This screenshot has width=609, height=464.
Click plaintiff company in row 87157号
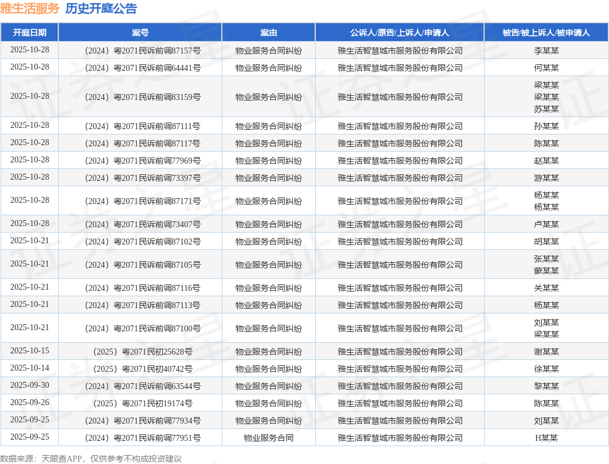coord(400,51)
